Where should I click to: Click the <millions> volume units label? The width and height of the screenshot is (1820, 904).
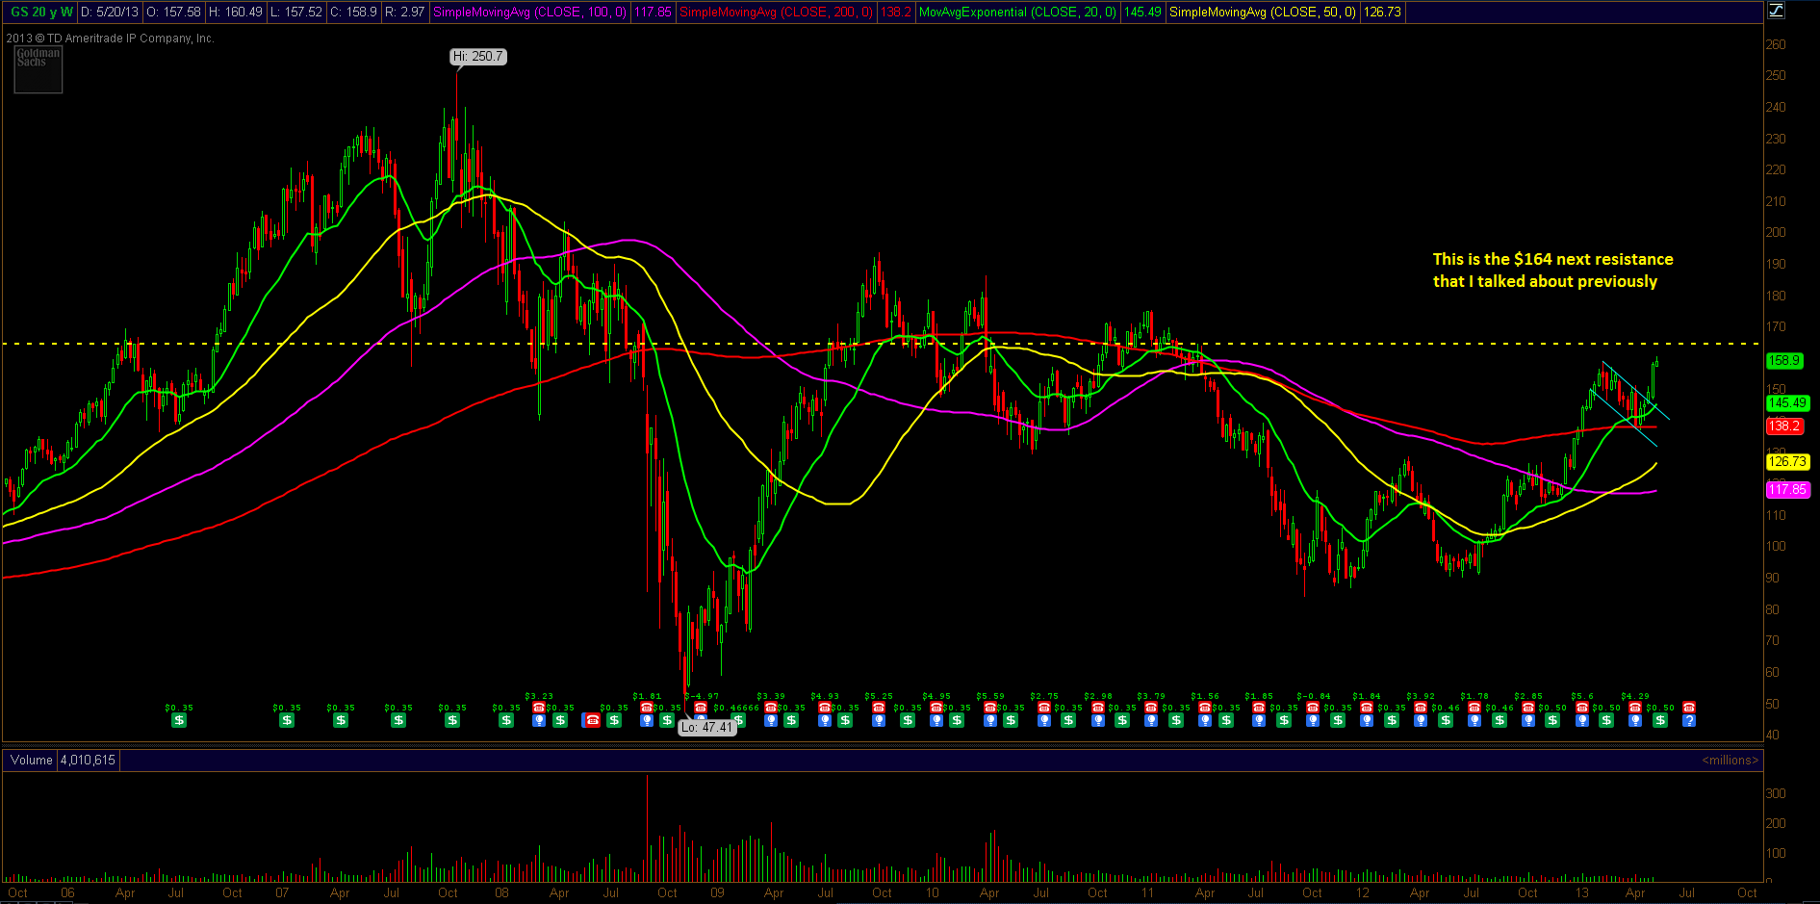coord(1730,761)
